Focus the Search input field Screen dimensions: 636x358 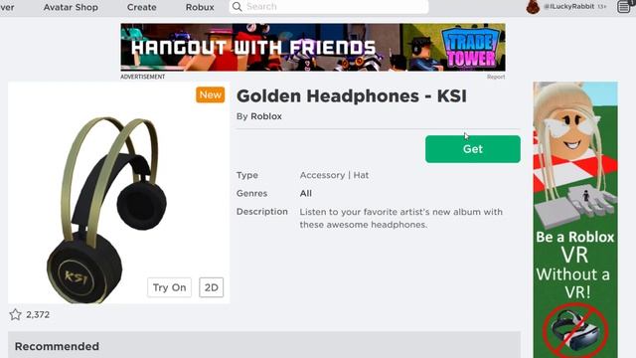point(329,7)
